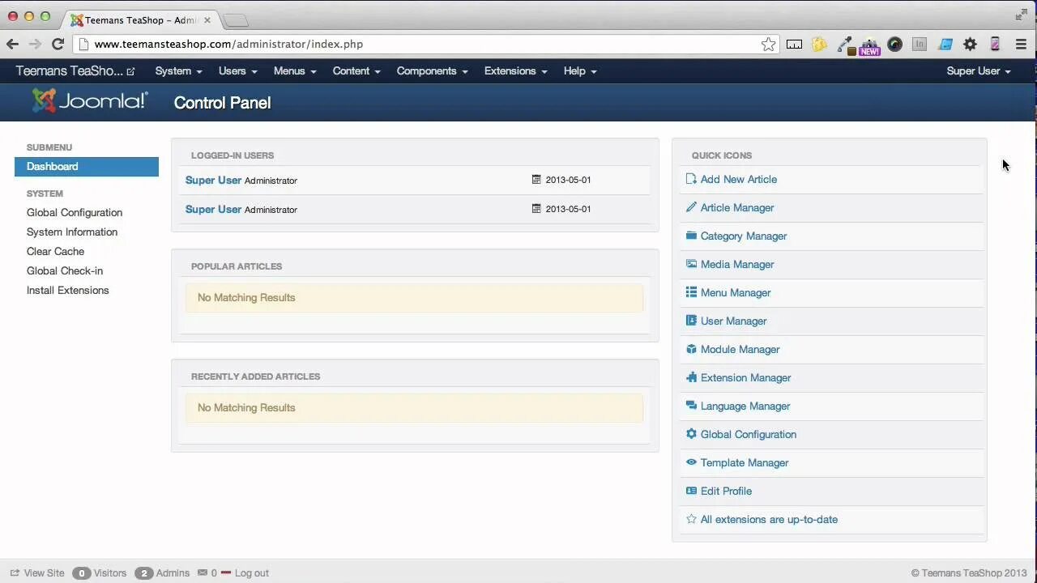Click the NEW badge extension icon
The height and width of the screenshot is (583, 1037).
tap(869, 45)
